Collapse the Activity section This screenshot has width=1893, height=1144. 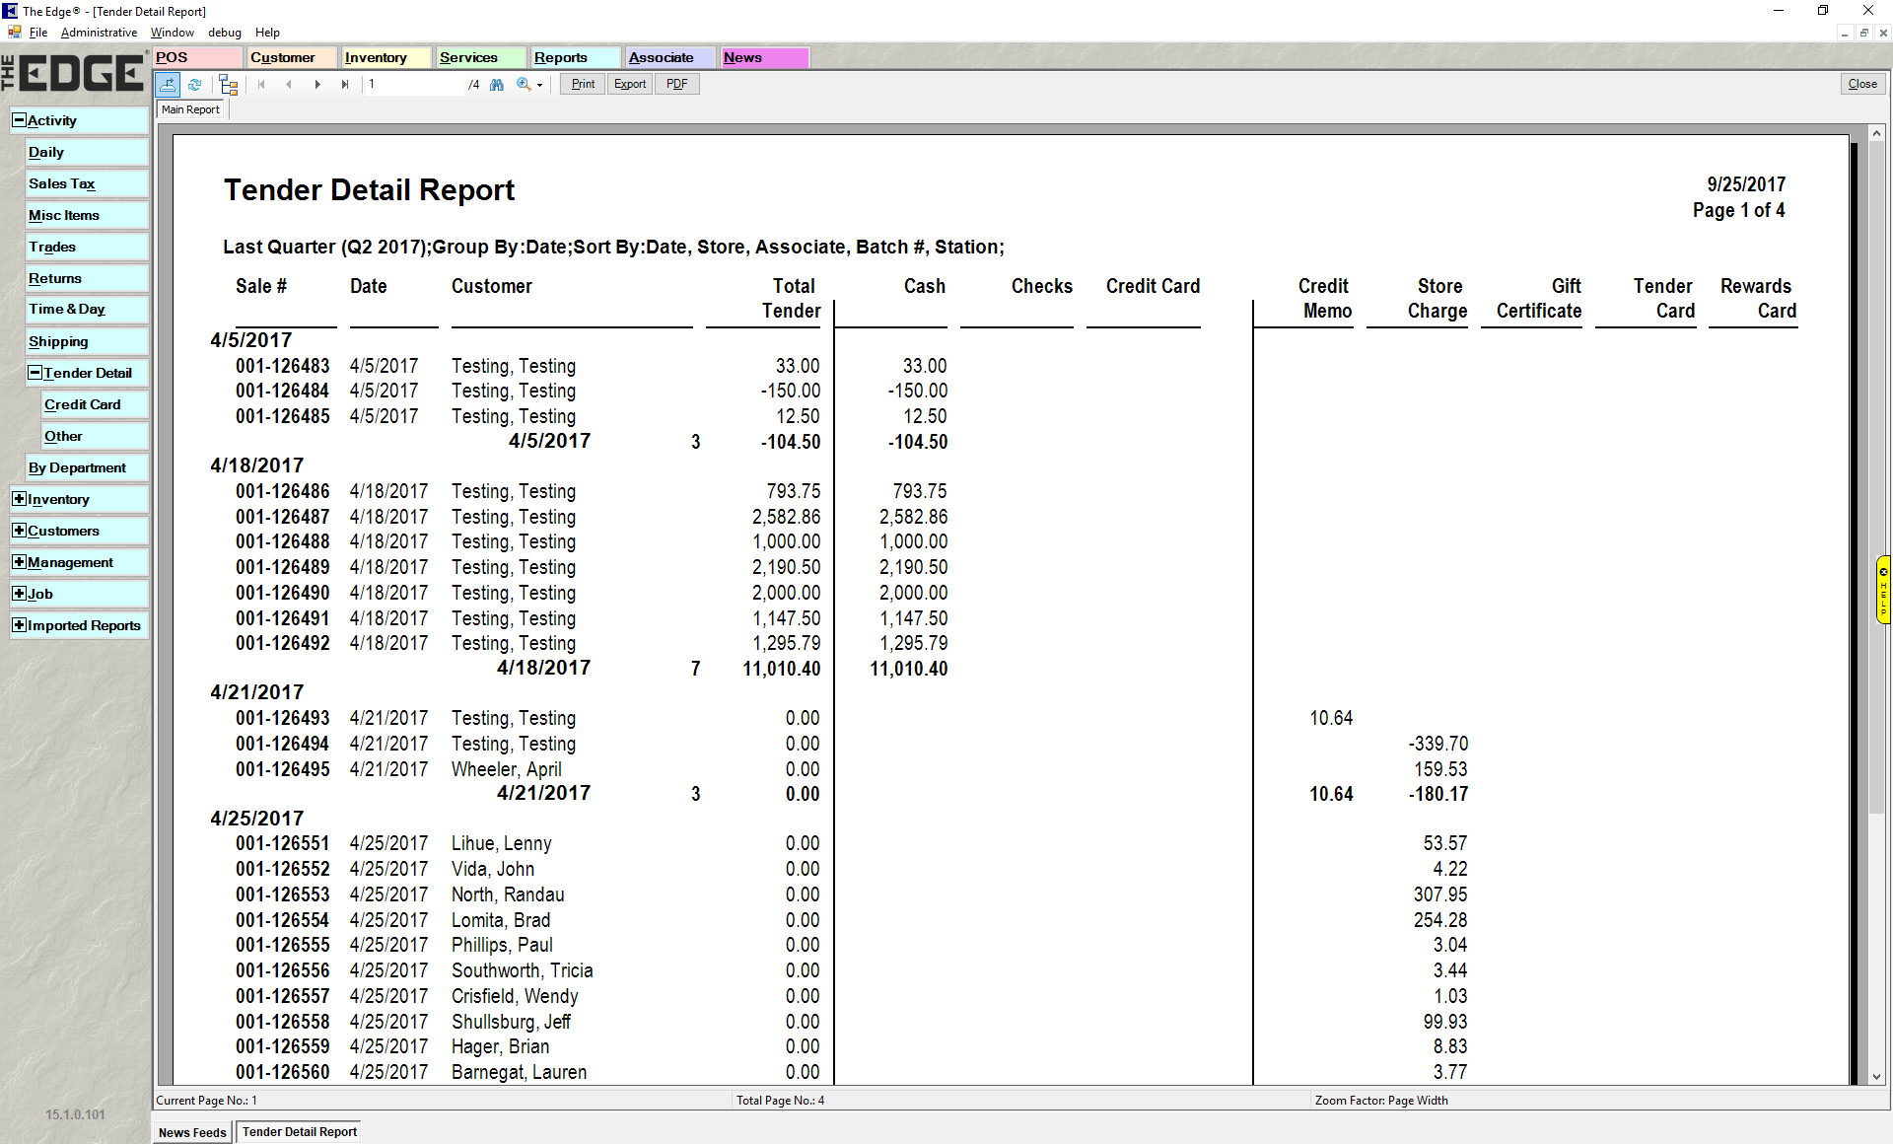[x=19, y=120]
